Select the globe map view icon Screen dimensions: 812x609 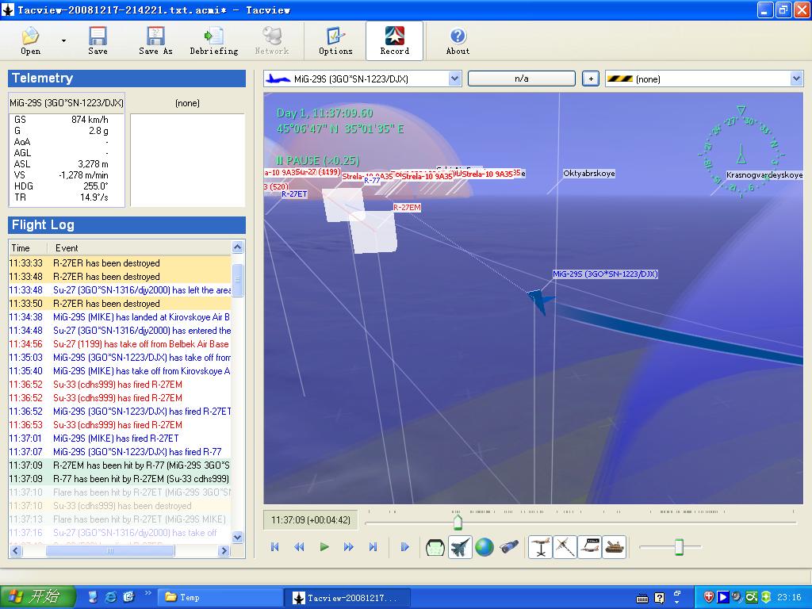pos(485,547)
